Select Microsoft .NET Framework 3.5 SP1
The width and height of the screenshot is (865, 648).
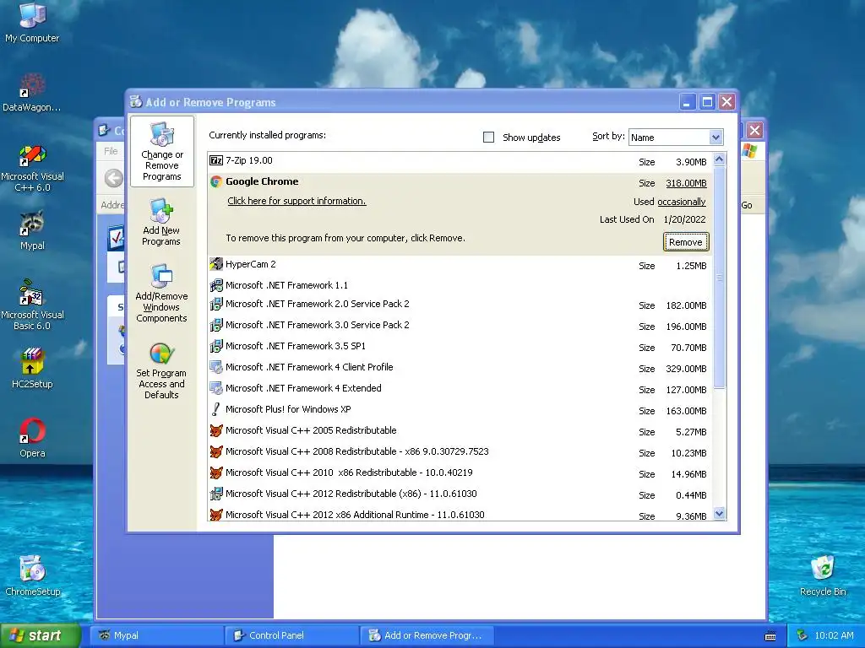pyautogui.click(x=459, y=346)
